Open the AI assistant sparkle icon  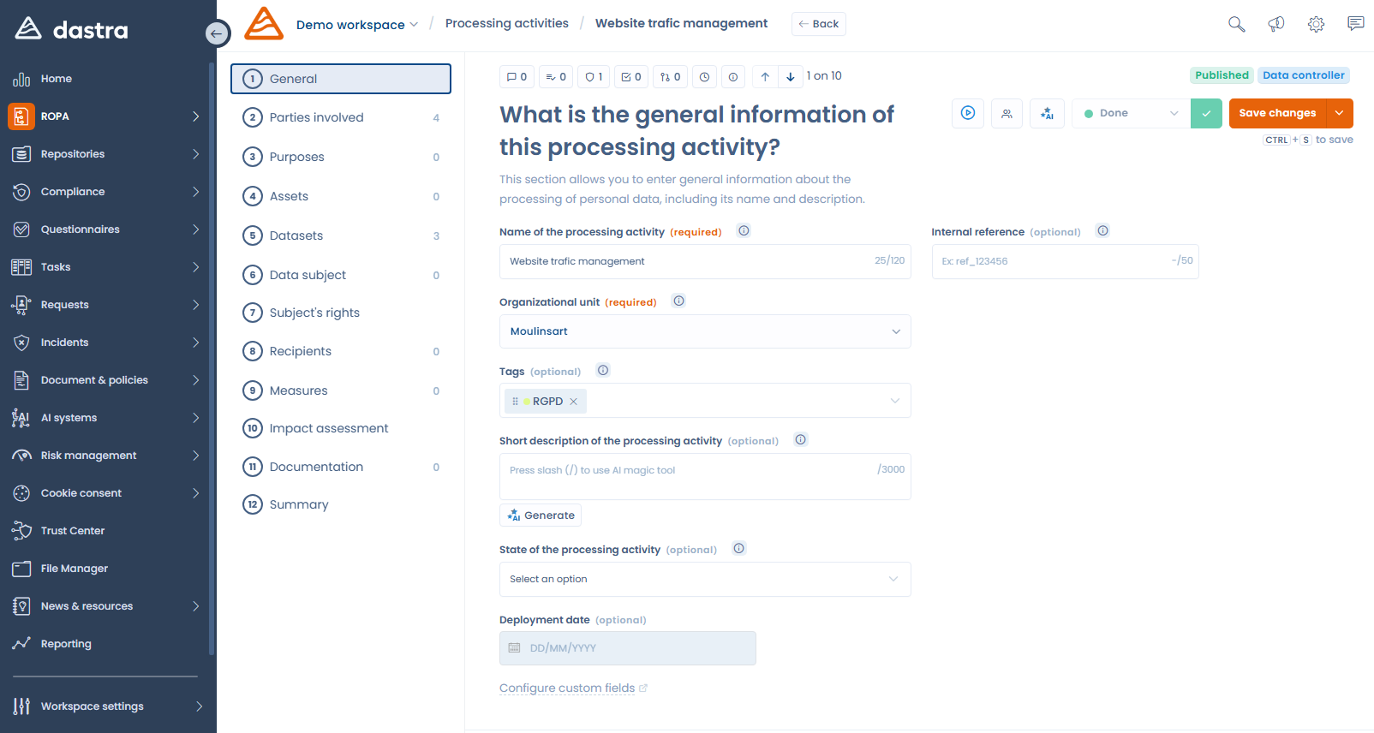pyautogui.click(x=1047, y=113)
